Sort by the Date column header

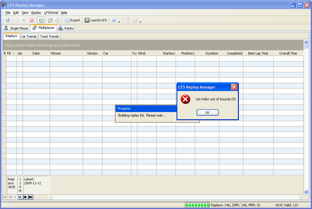click(36, 53)
